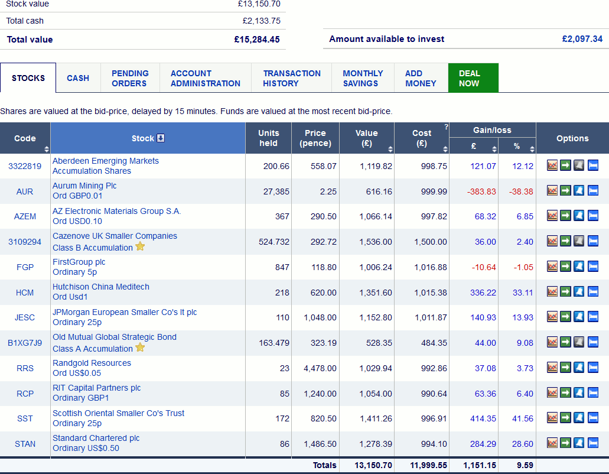The height and width of the screenshot is (474, 609).
Task: Click the stock code B1XG7J9
Action: pyautogui.click(x=25, y=343)
